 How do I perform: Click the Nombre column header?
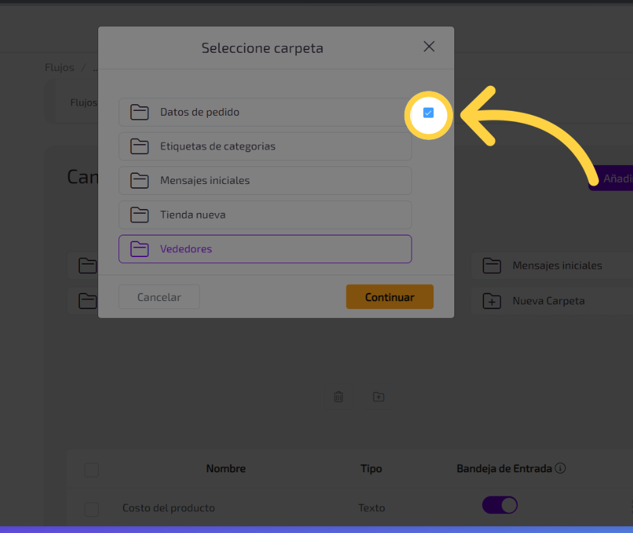pyautogui.click(x=225, y=469)
